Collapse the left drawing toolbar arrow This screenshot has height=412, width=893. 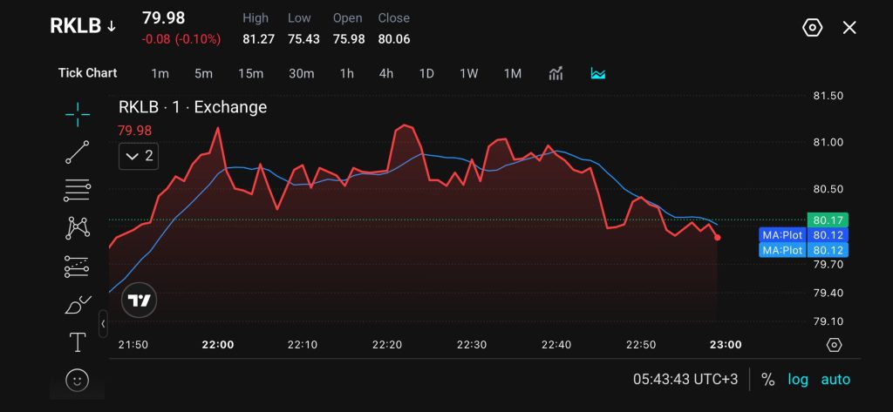tap(103, 324)
